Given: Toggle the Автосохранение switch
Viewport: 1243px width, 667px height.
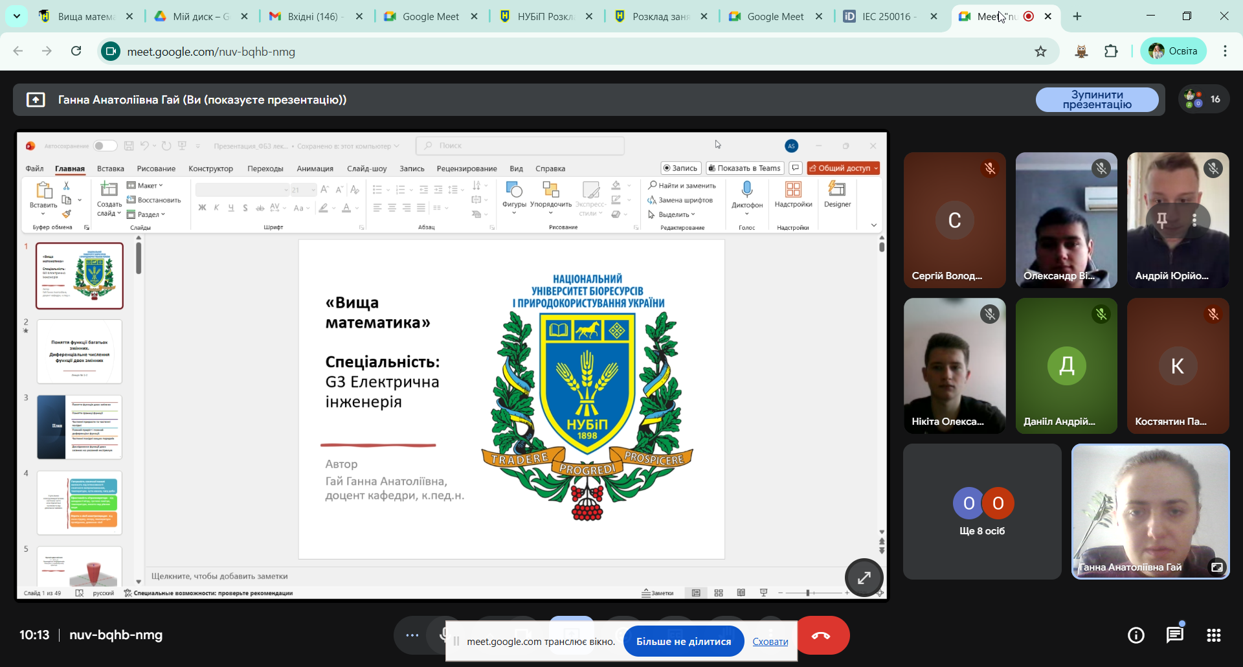Looking at the screenshot, I should point(104,146).
